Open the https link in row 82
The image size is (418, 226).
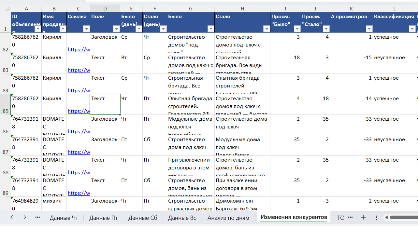[79, 50]
